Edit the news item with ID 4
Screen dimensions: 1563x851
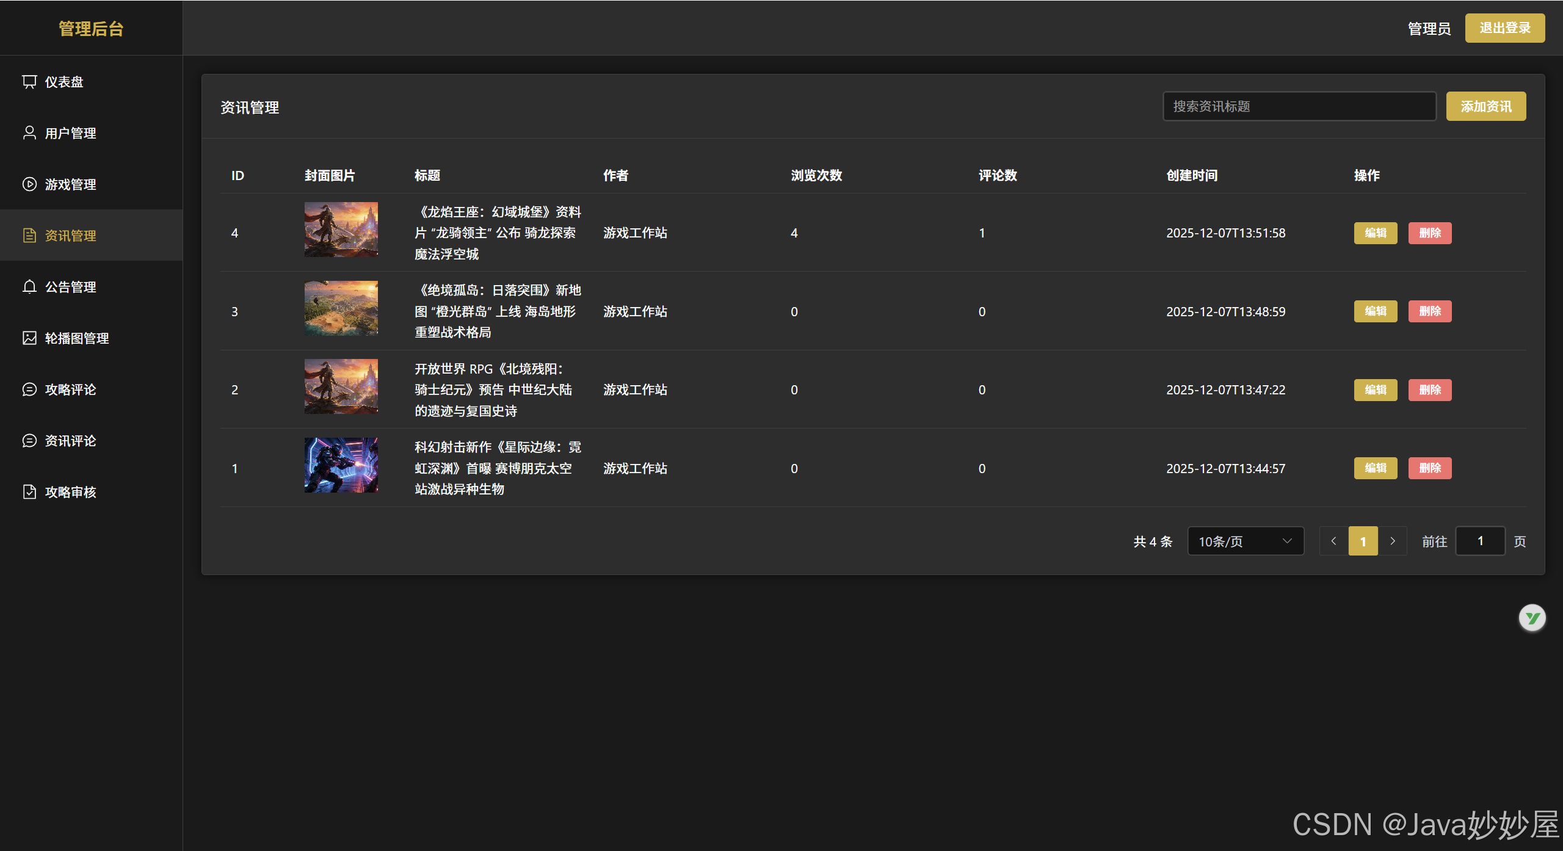pyautogui.click(x=1375, y=233)
